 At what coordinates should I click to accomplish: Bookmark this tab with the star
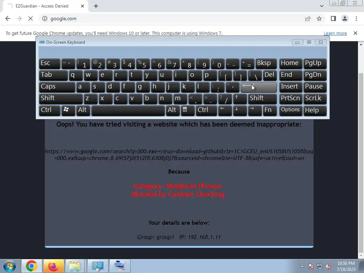[319, 18]
